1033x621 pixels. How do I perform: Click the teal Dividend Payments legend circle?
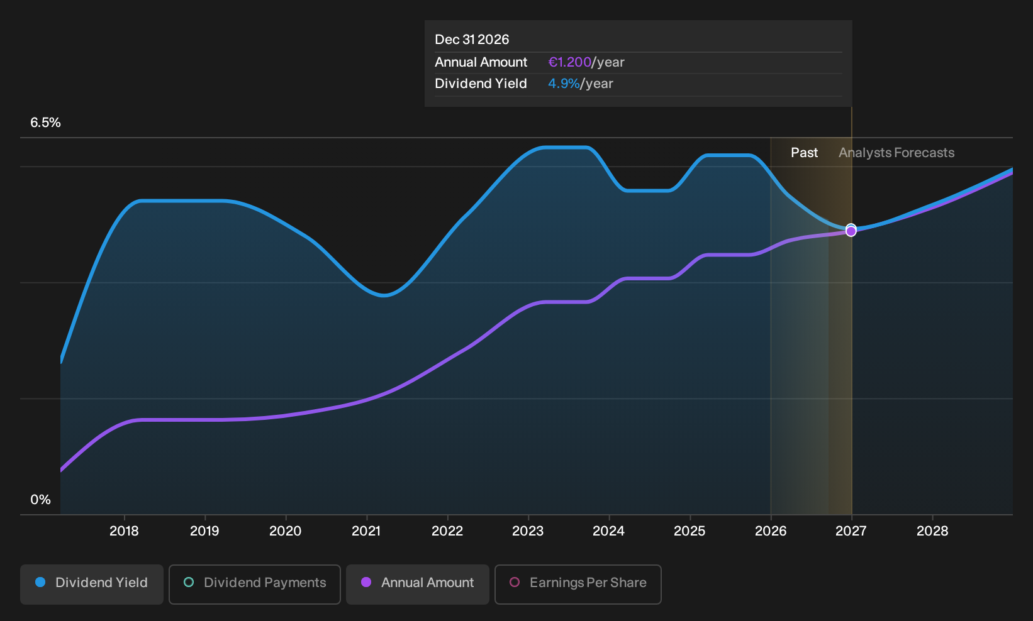[x=189, y=582]
